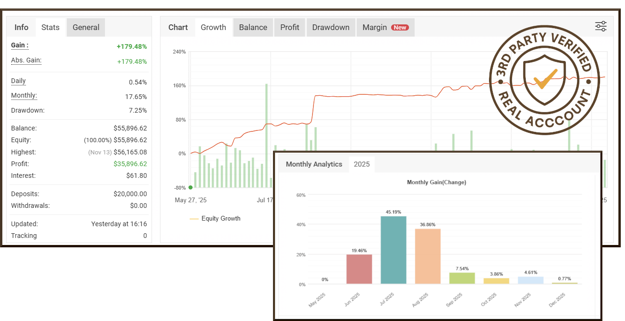Screen dimensions: 625x321
Task: Open the General tab
Action: (86, 27)
